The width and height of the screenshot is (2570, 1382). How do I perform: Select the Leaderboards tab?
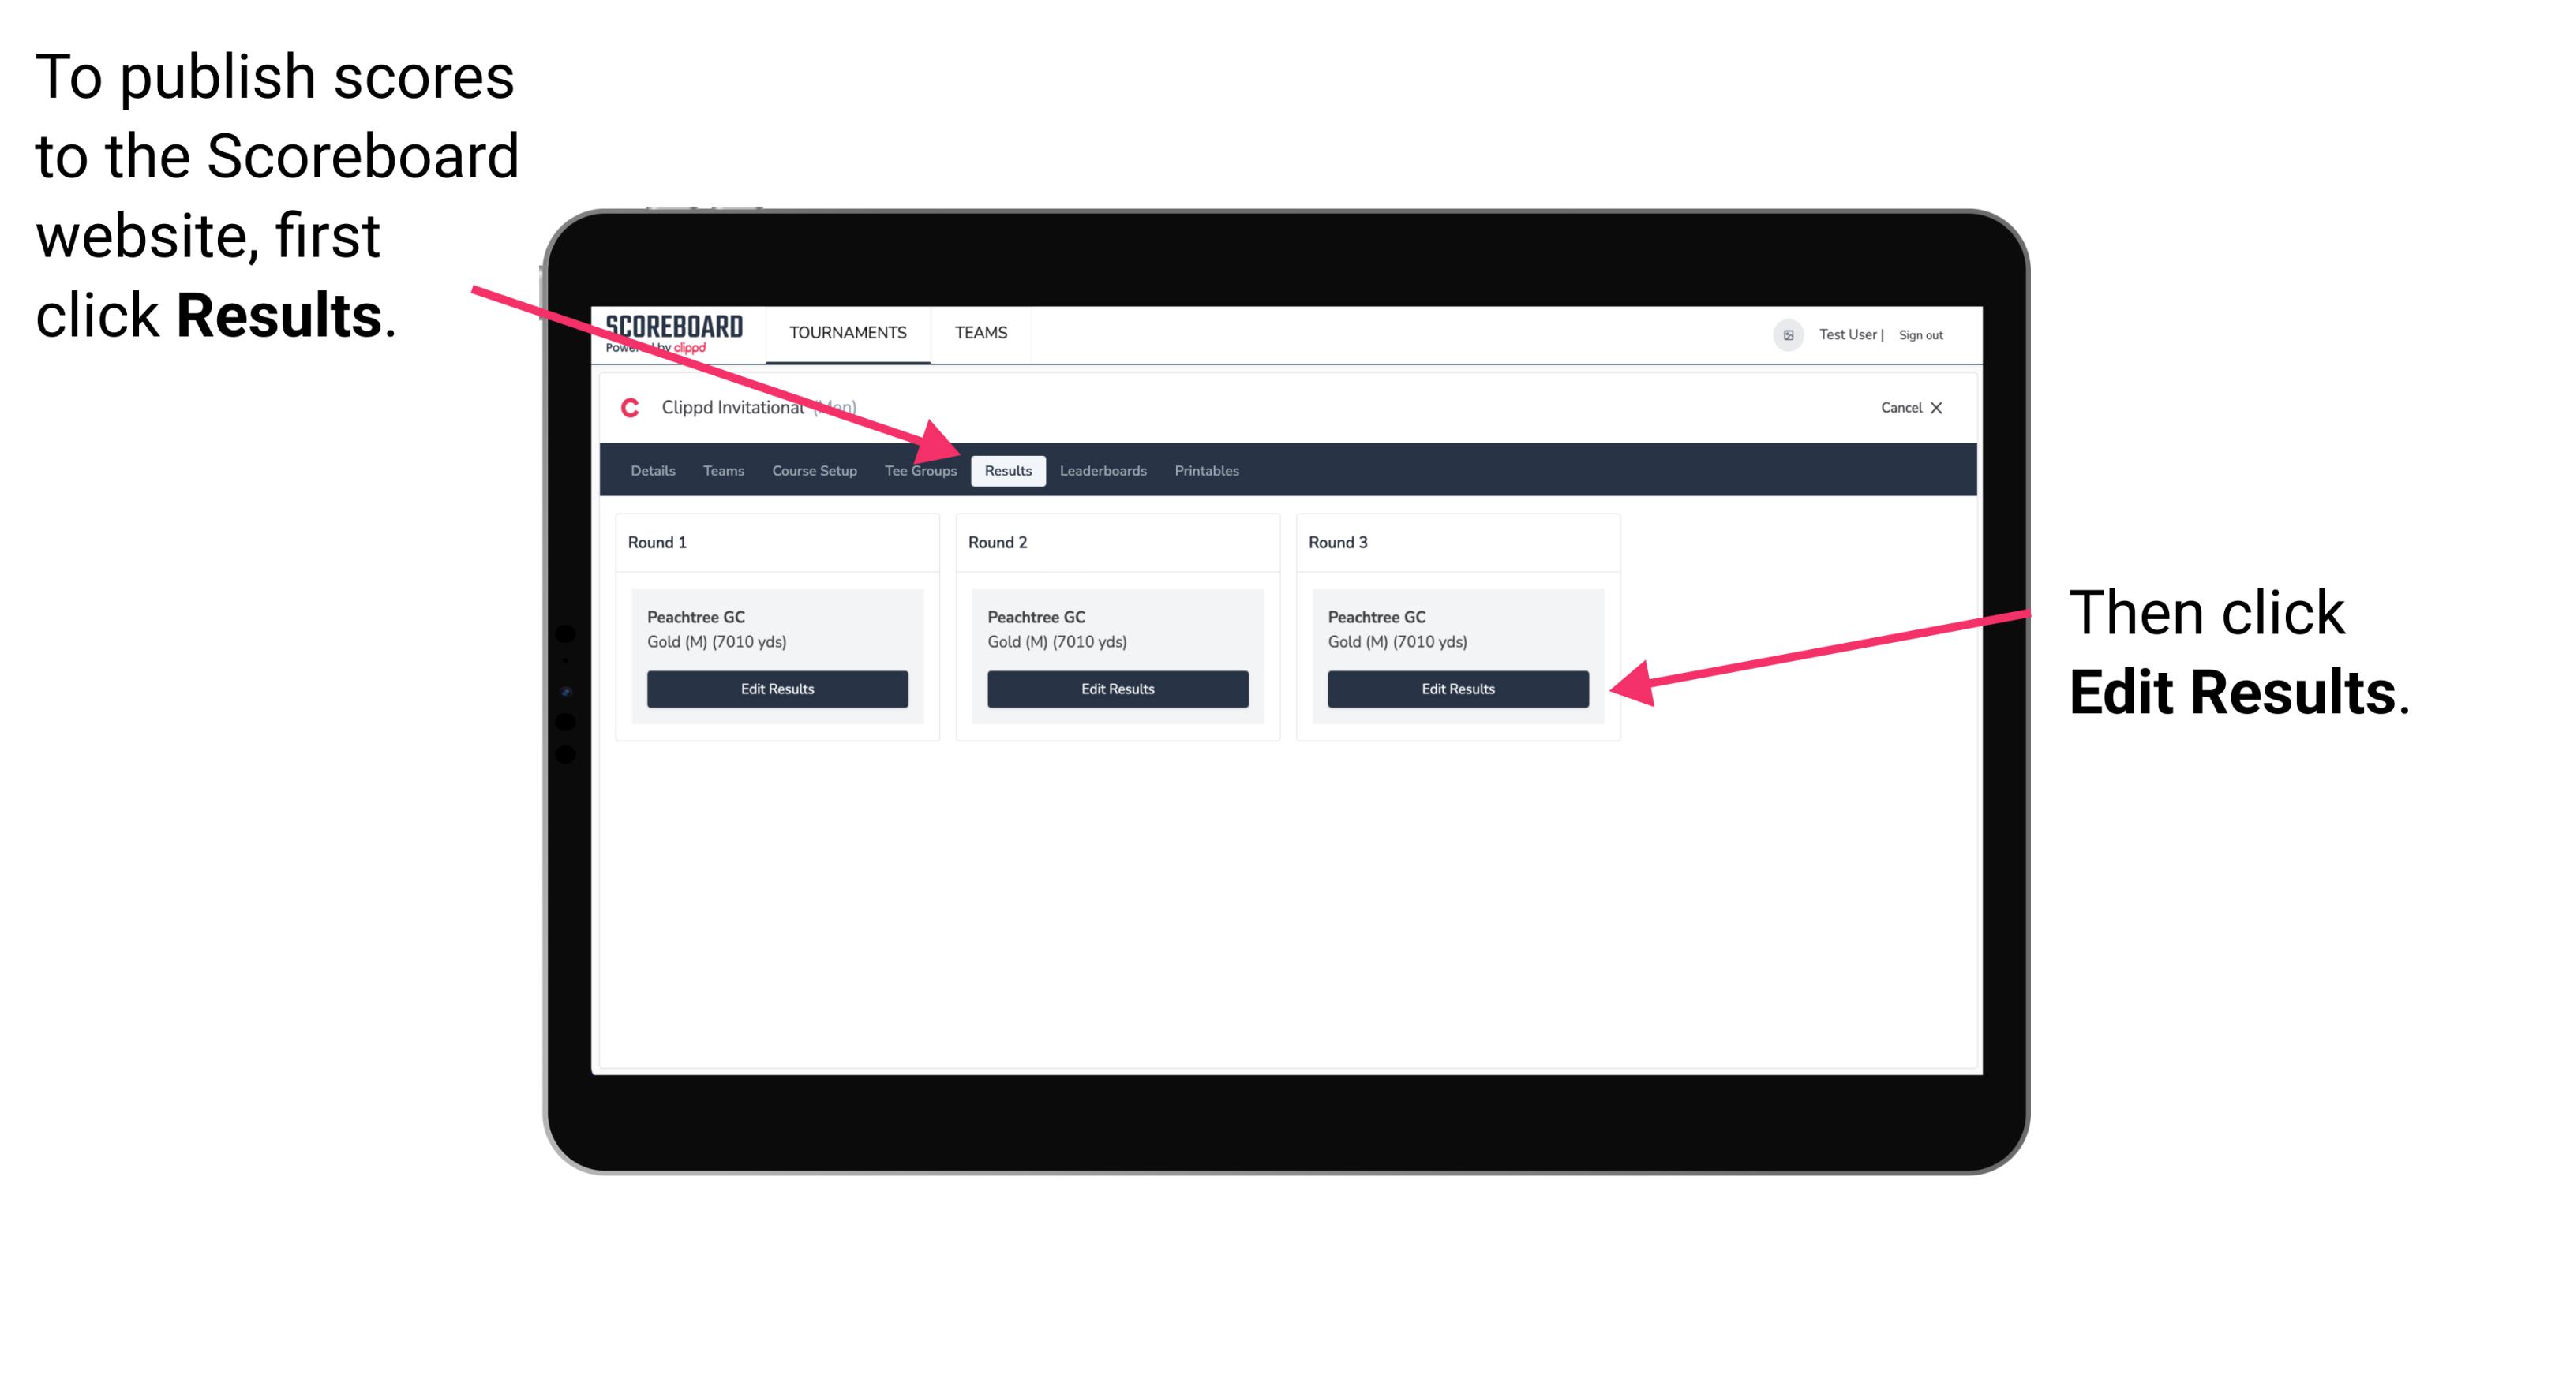pyautogui.click(x=1103, y=470)
